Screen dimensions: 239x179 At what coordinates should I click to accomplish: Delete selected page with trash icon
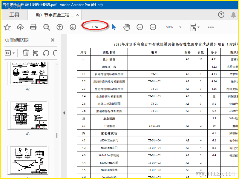26,53
